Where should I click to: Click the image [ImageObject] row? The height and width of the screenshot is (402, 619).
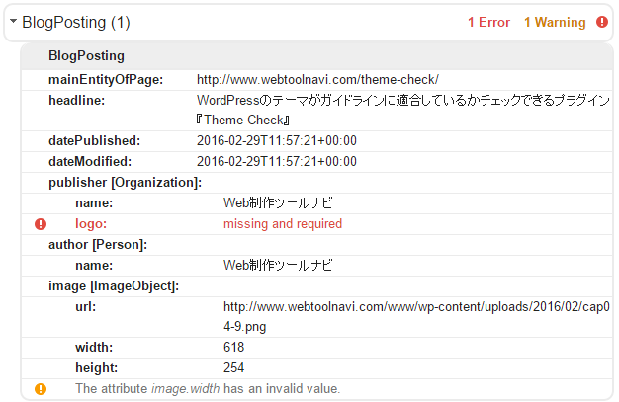click(316, 286)
